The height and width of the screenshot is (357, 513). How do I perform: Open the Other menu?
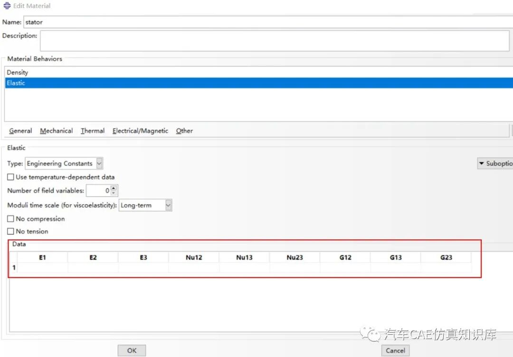(x=184, y=131)
